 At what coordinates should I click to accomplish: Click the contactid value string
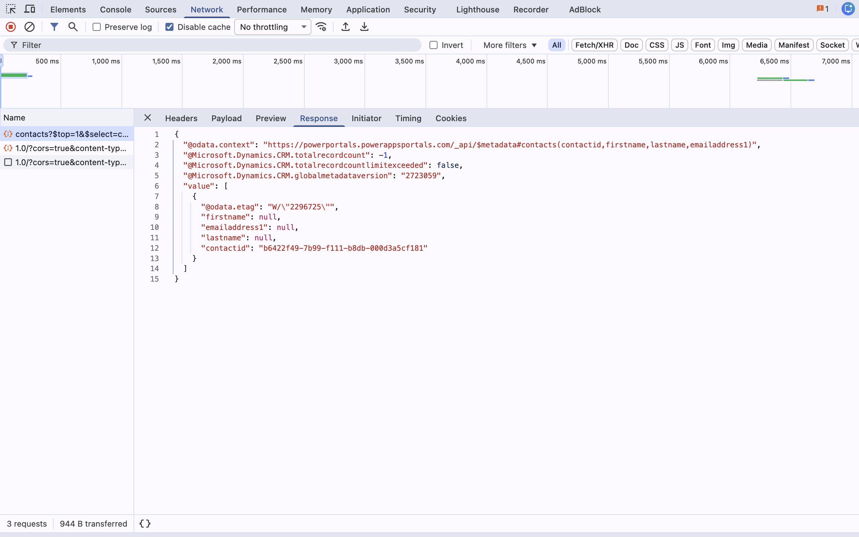[x=343, y=248]
